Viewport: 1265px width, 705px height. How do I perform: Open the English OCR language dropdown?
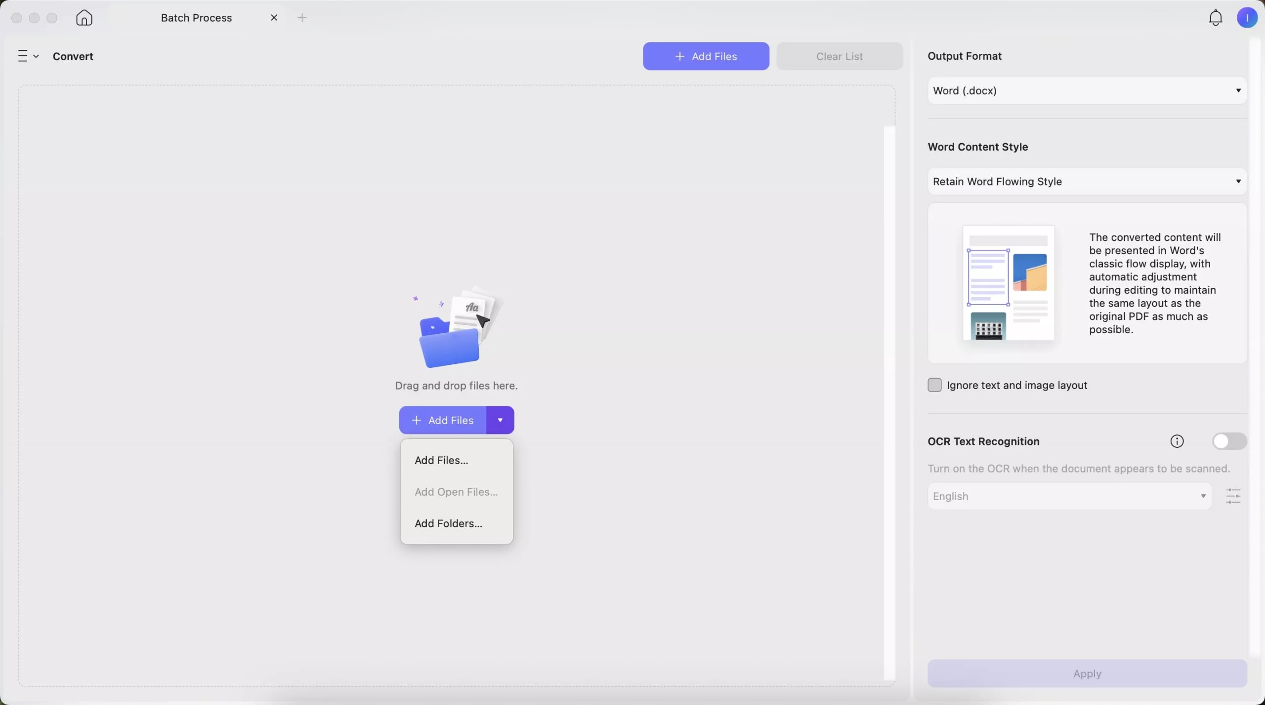1069,496
